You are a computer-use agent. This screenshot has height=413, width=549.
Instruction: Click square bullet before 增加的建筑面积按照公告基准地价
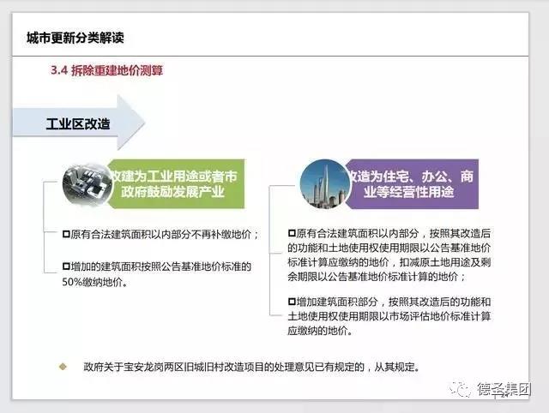[x=66, y=266]
